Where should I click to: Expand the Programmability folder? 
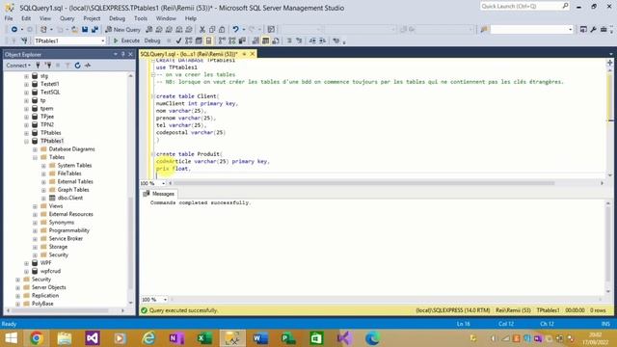coord(35,230)
